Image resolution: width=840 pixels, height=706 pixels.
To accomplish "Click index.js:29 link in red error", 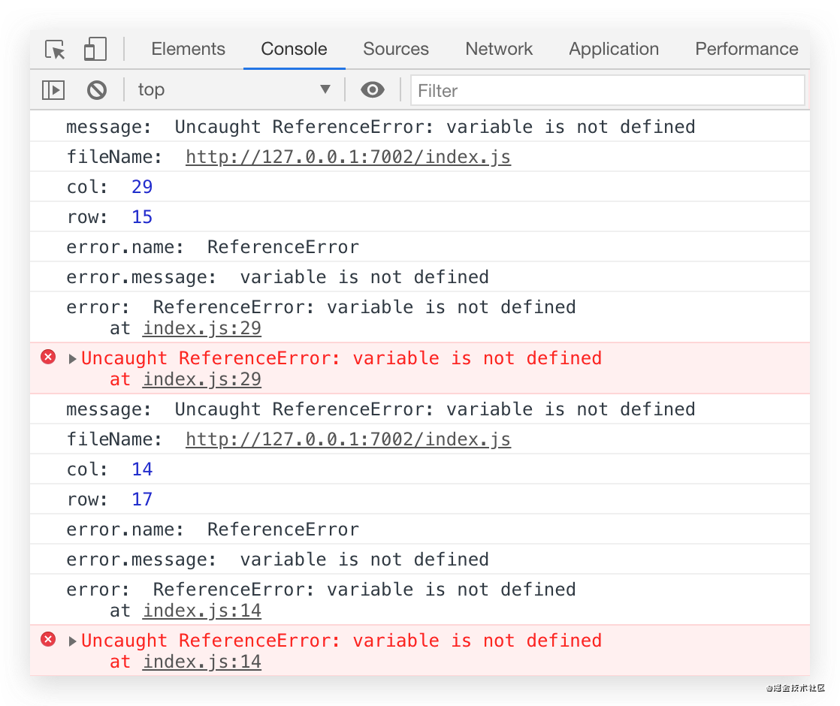I will coord(202,379).
